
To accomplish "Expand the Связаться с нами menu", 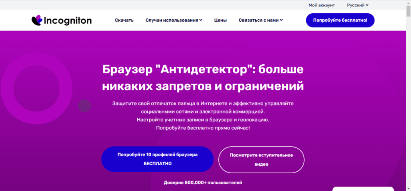I will coord(260,20).
